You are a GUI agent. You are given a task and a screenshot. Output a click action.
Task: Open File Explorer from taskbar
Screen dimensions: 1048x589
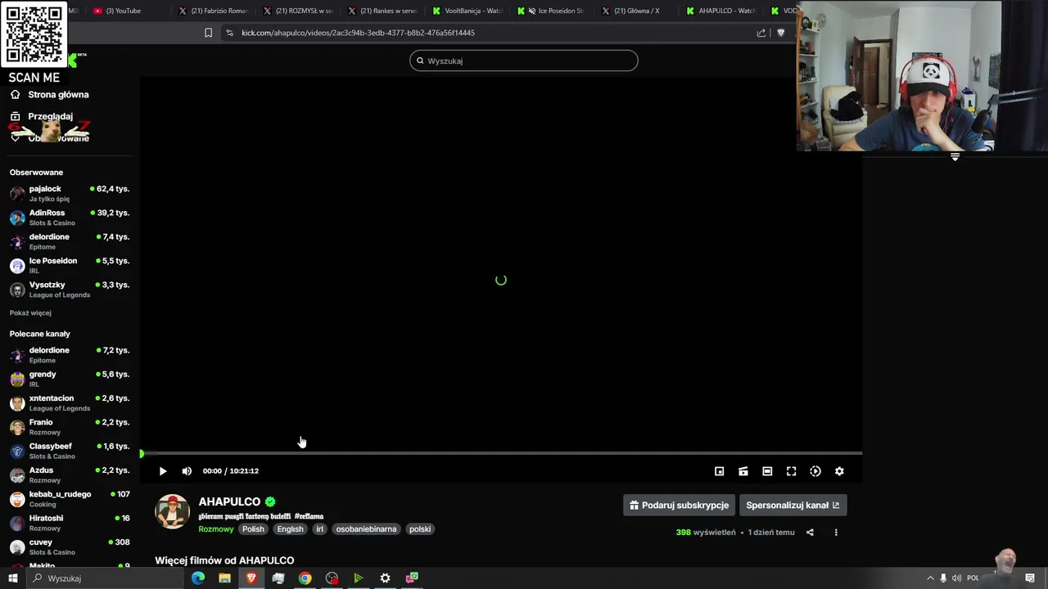pyautogui.click(x=224, y=578)
